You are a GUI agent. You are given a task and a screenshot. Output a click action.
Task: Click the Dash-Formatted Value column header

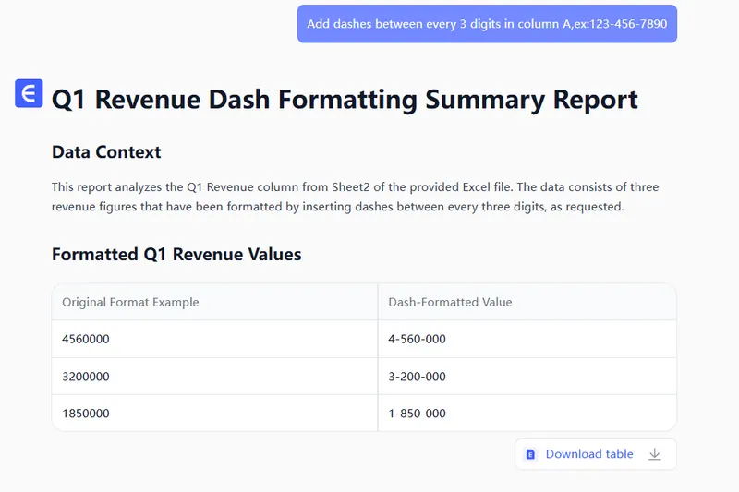[x=450, y=302]
